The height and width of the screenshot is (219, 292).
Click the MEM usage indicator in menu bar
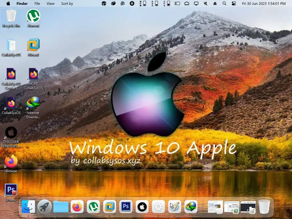pos(143,3)
